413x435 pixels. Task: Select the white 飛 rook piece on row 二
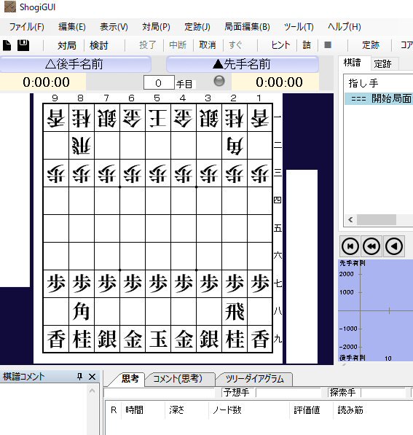(x=82, y=146)
